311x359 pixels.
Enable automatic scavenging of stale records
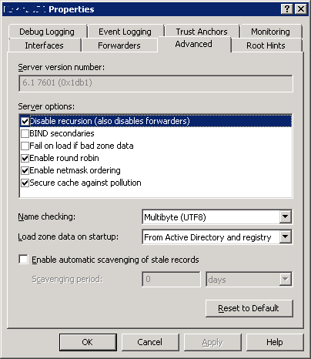coord(23,259)
